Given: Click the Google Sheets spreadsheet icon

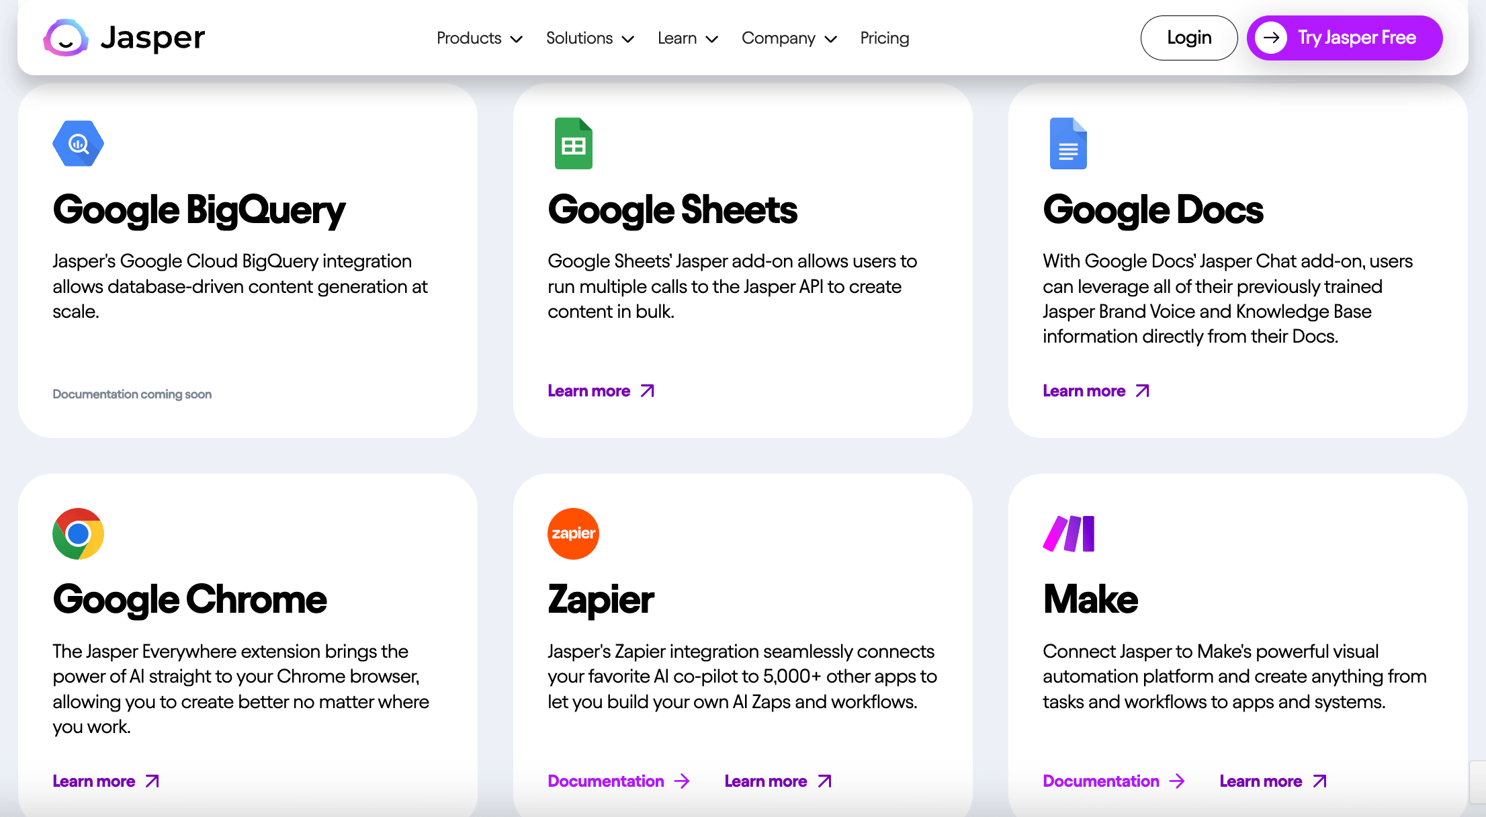Looking at the screenshot, I should 573,143.
